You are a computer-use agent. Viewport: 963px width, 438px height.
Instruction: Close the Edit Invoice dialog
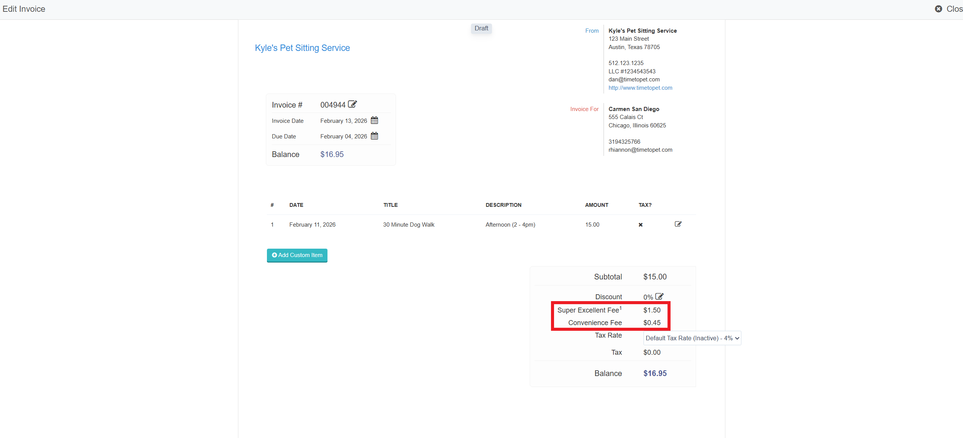point(949,9)
